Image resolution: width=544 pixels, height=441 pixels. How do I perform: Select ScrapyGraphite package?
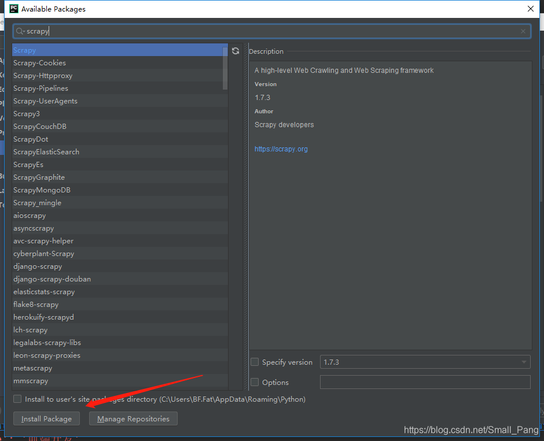click(120, 177)
